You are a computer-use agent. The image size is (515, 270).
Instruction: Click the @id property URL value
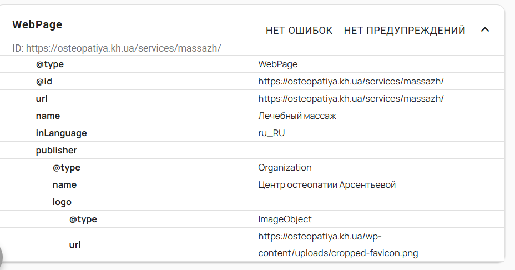pyautogui.click(x=351, y=82)
